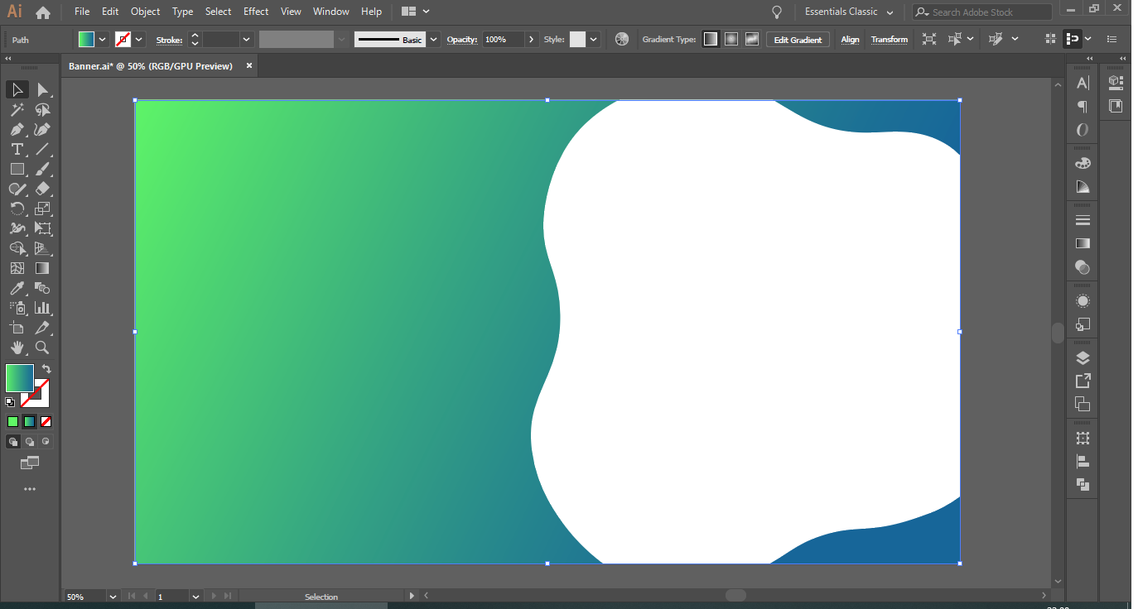This screenshot has height=609, width=1138.
Task: Open the Stroke color dropdown arrow
Action: tap(139, 40)
